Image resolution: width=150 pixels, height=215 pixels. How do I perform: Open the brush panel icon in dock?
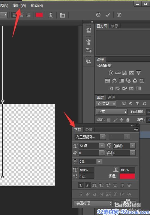click(x=88, y=50)
